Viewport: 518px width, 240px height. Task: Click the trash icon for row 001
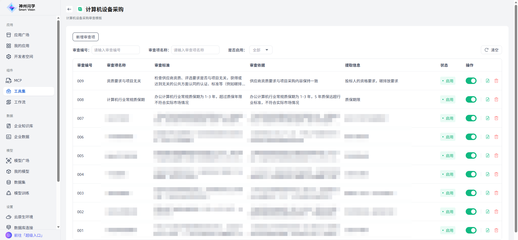click(496, 230)
